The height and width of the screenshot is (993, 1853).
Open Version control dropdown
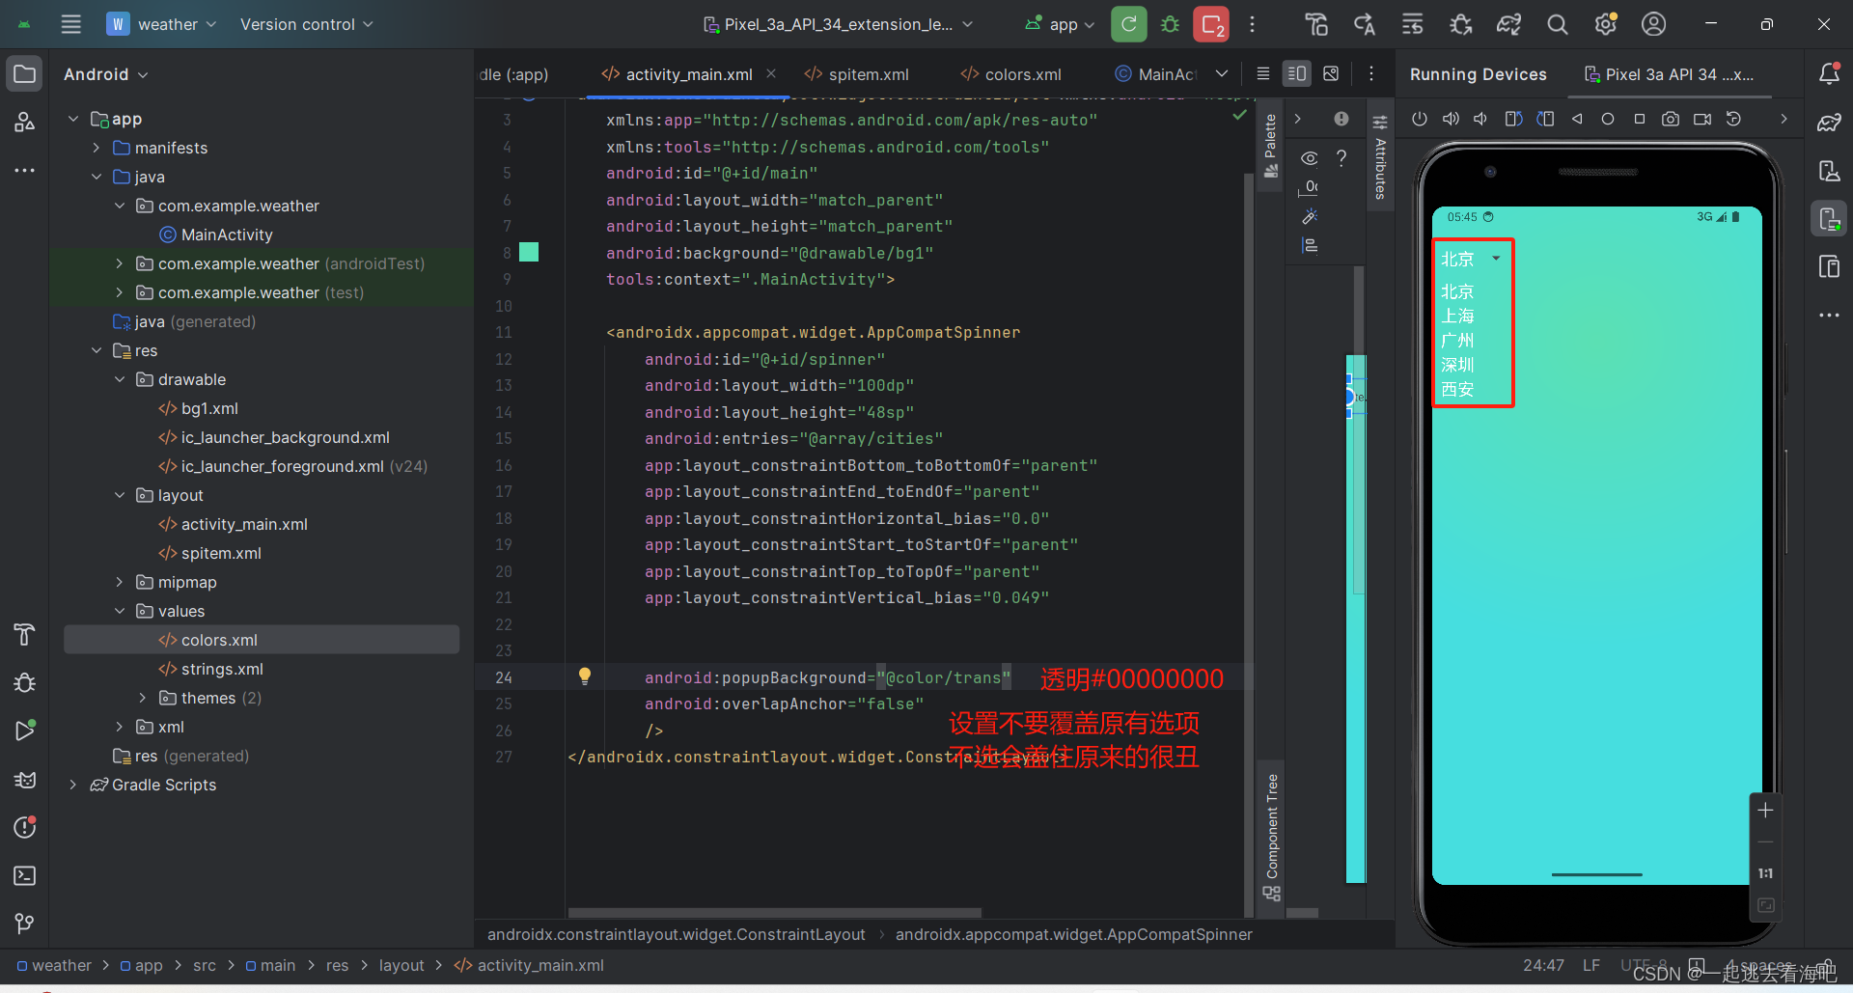click(x=306, y=24)
